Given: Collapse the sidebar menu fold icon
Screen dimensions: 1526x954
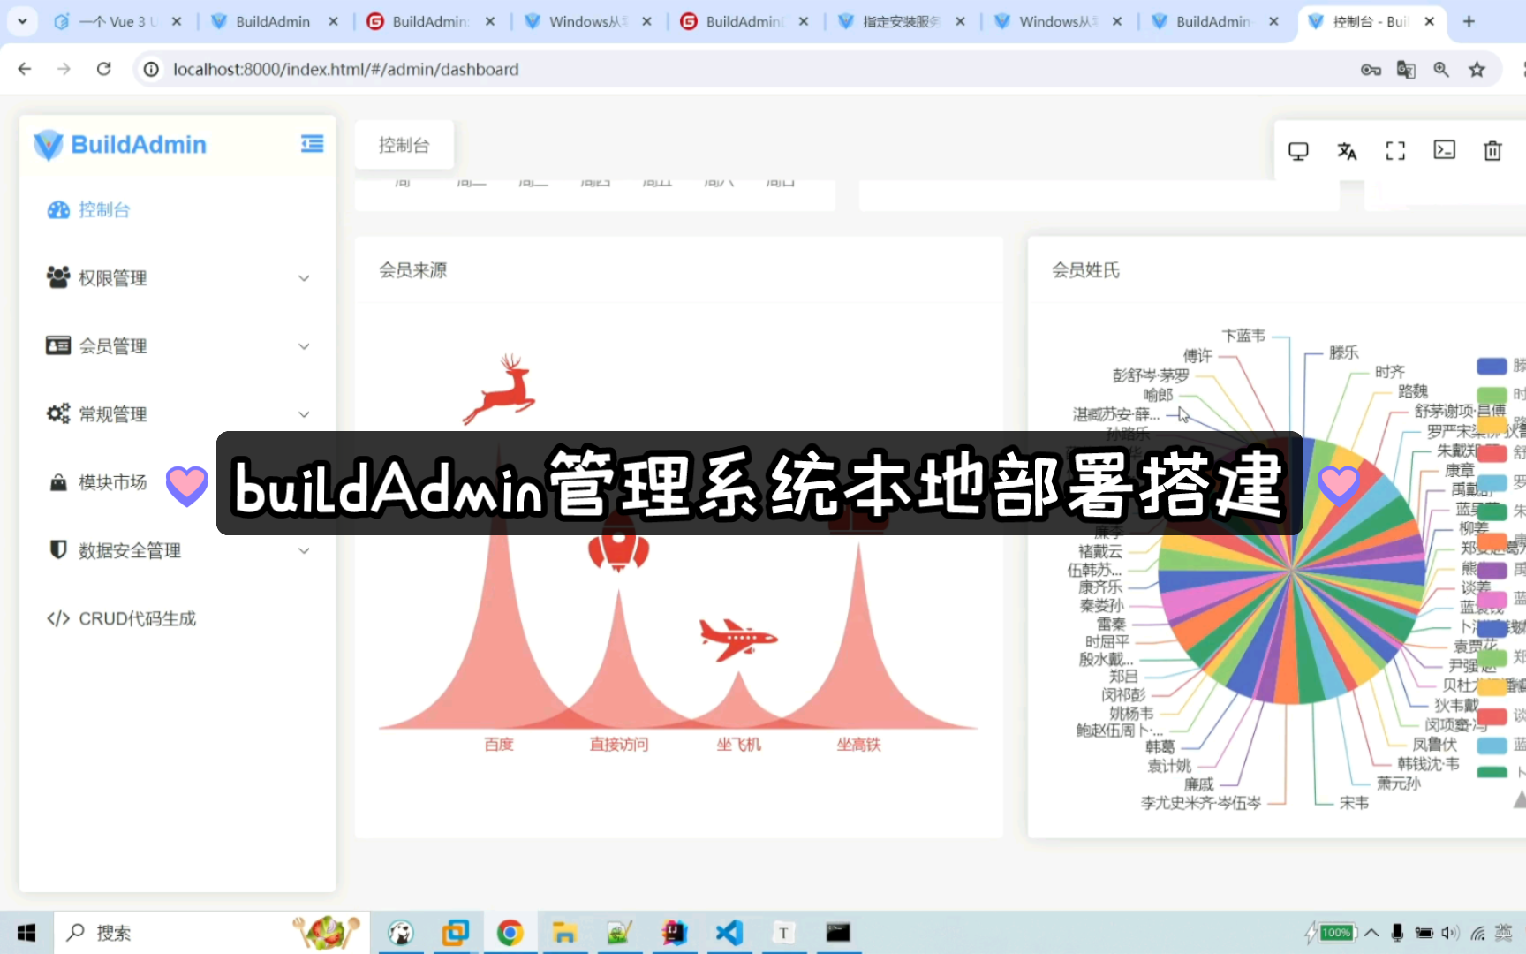Looking at the screenshot, I should (312, 144).
